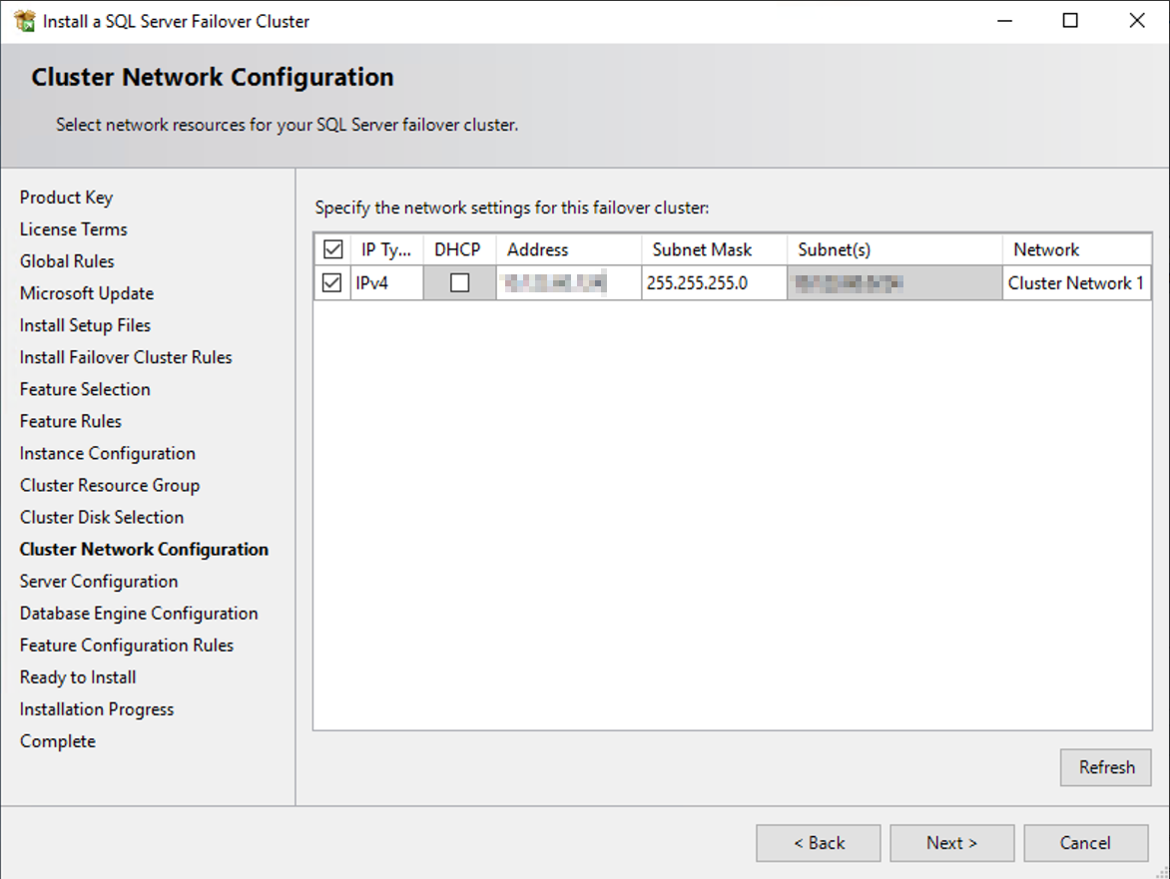Click the blurred Address field for IPv4
The height and width of the screenshot is (879, 1170).
(x=569, y=283)
